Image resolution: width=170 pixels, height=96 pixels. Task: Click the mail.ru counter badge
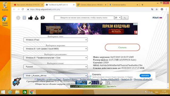coord(81,83)
